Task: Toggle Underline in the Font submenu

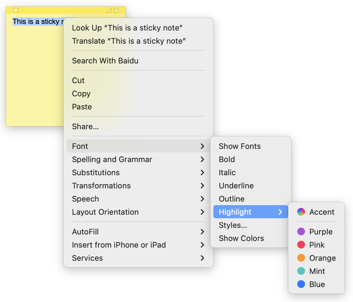Action: 236,186
